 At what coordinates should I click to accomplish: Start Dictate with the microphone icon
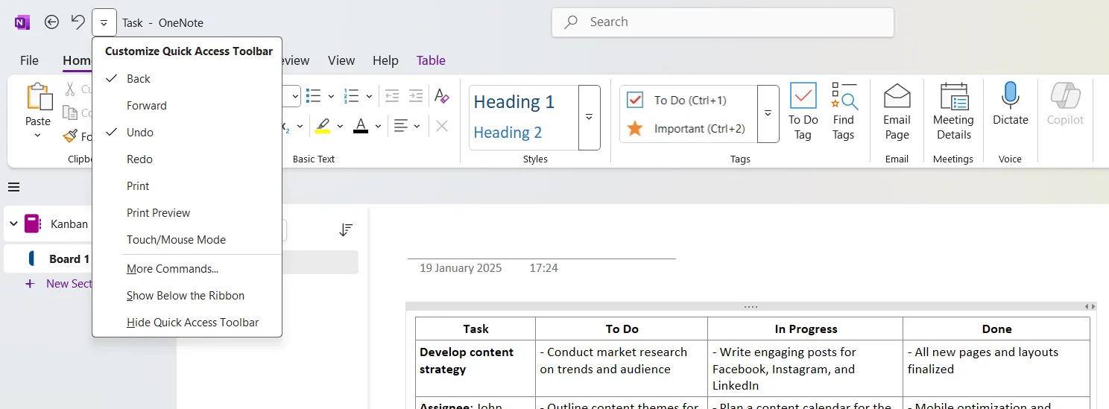(x=1011, y=95)
